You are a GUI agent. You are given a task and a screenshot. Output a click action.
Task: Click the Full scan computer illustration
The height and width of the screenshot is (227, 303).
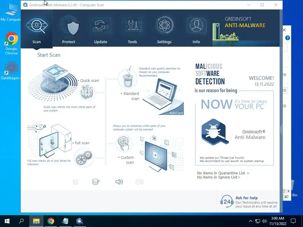49,140
